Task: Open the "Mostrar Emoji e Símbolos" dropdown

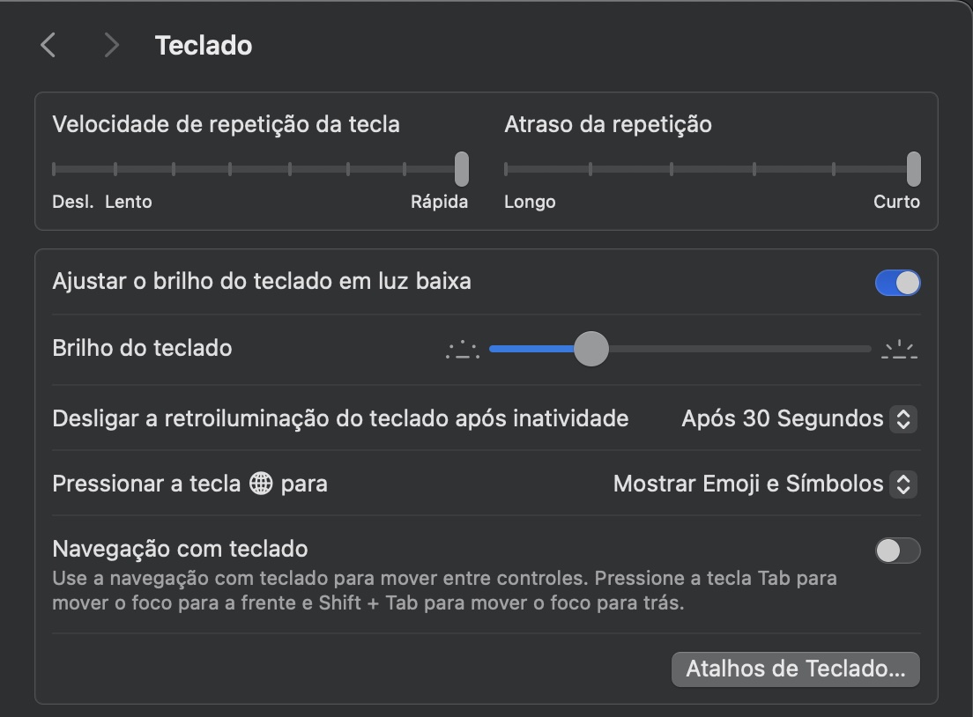Action: [x=758, y=484]
